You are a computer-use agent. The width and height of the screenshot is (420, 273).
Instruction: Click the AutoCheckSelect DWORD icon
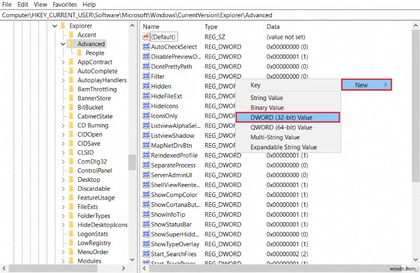[146, 47]
